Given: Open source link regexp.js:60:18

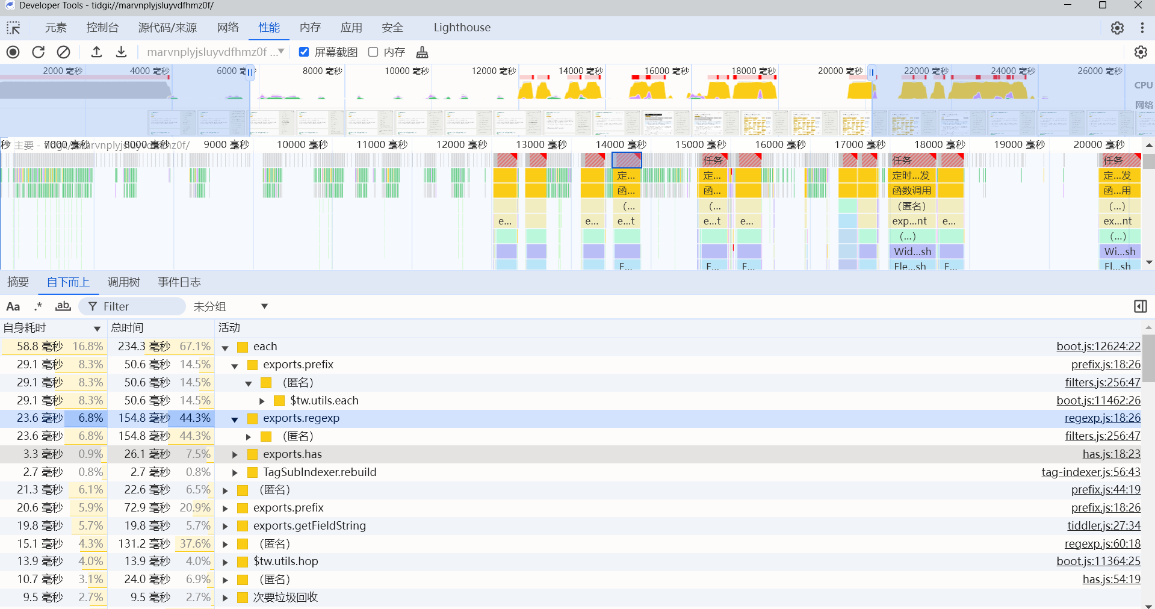Looking at the screenshot, I should click(1102, 544).
